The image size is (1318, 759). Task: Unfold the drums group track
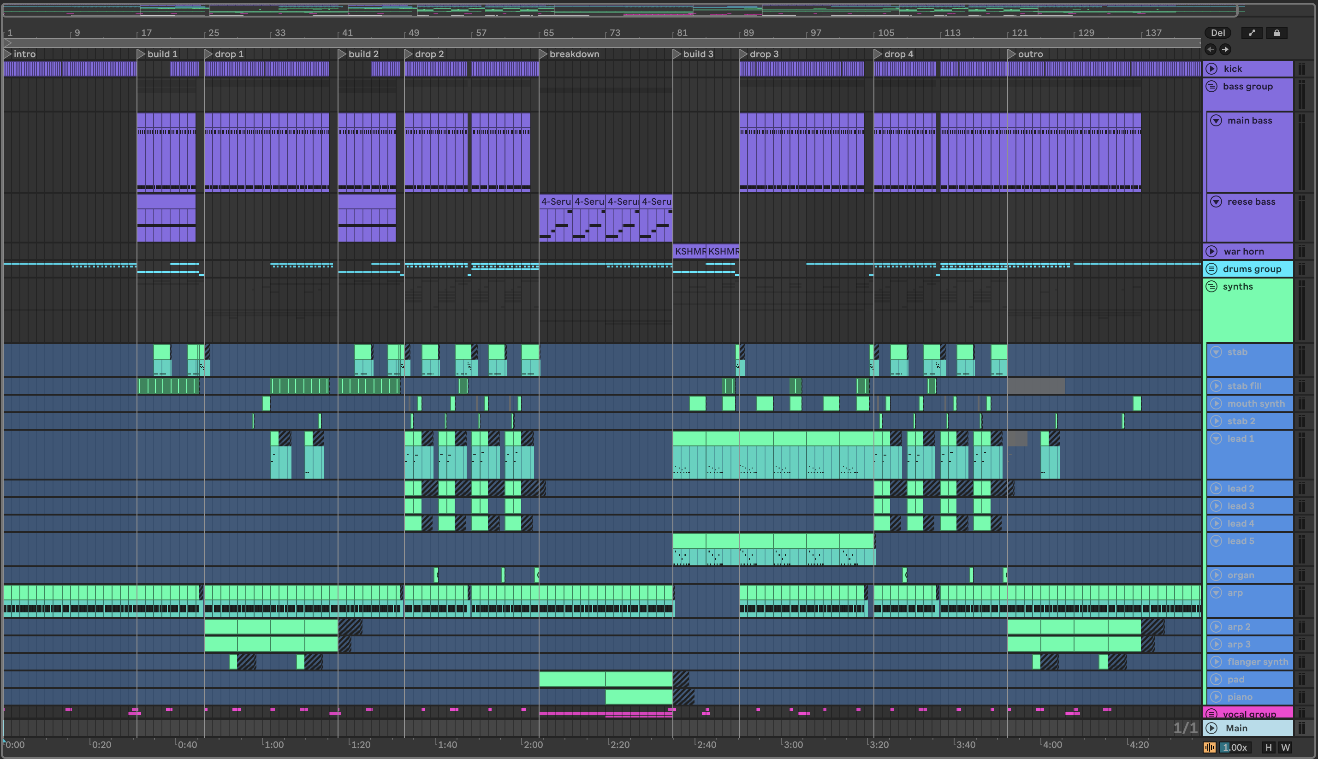pos(1211,269)
